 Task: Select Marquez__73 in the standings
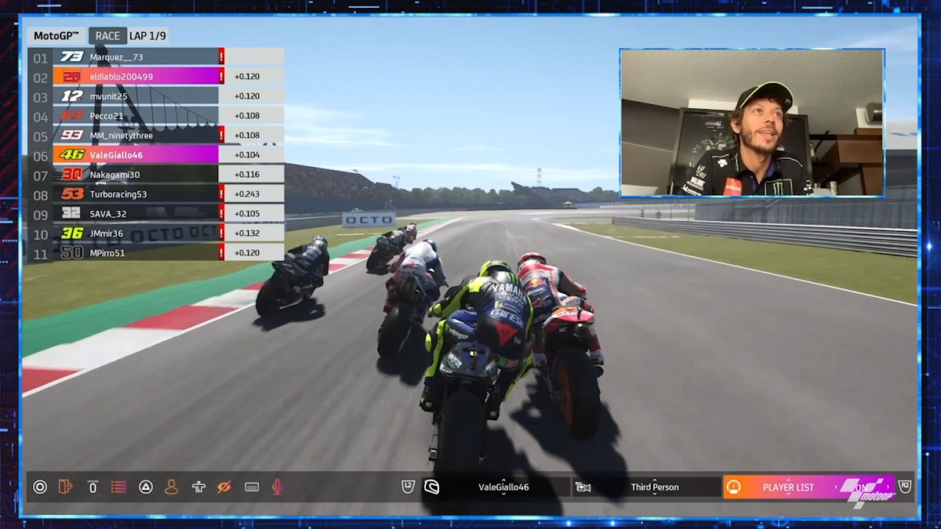[156, 56]
